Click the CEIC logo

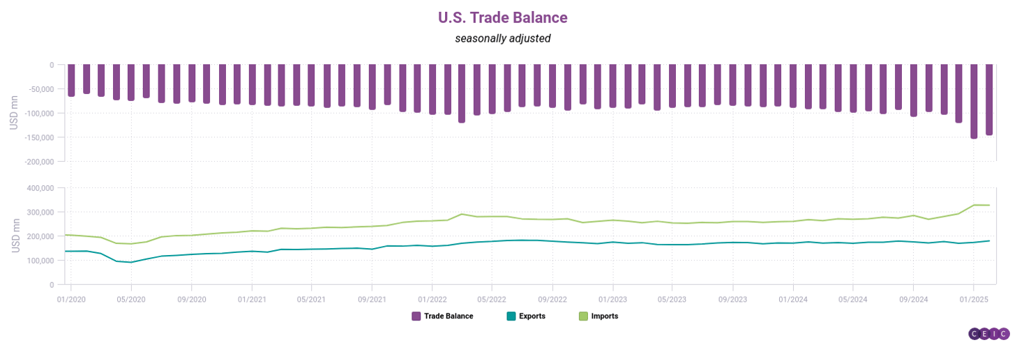point(989,334)
